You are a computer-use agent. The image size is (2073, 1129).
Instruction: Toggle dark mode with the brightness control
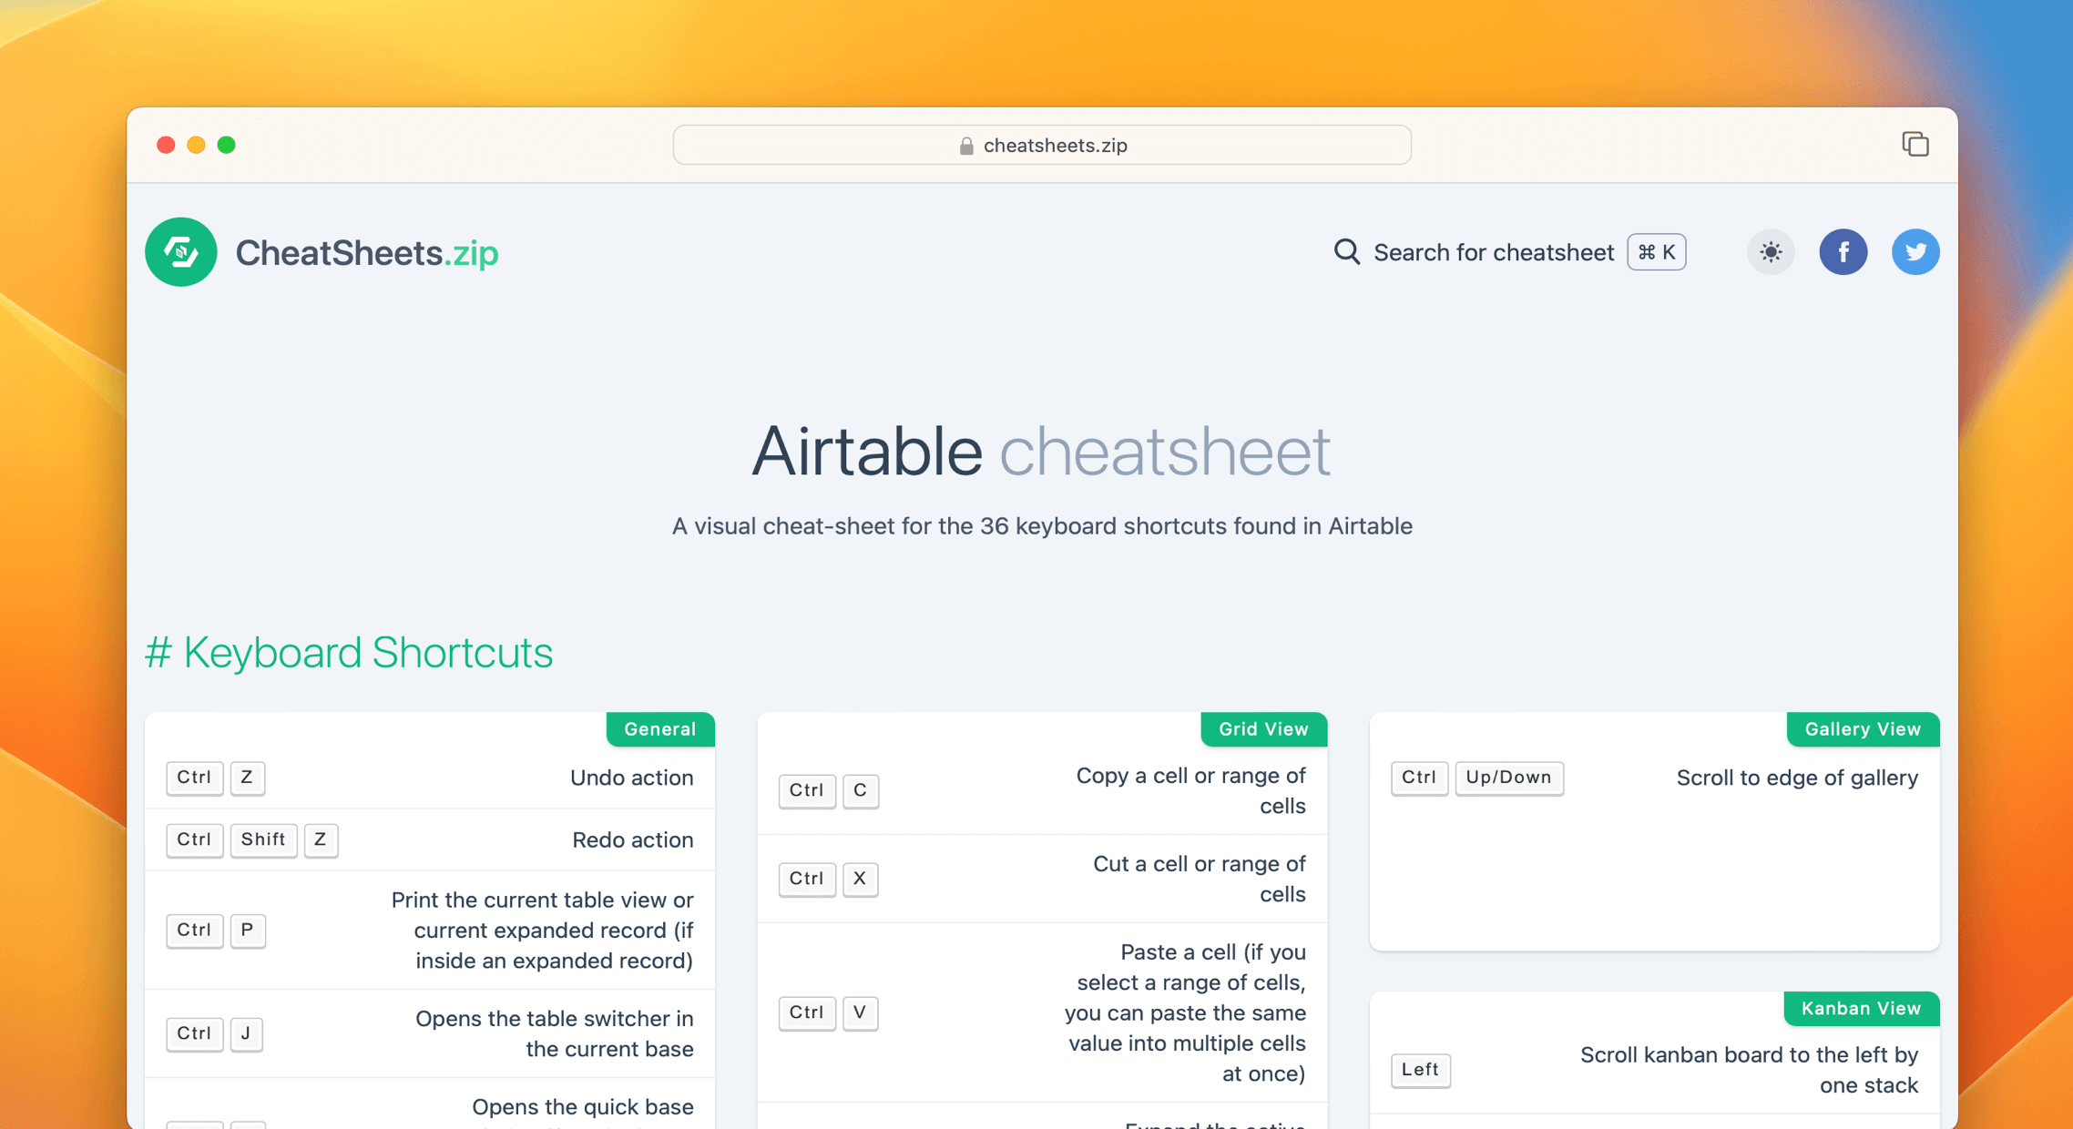[x=1770, y=252]
